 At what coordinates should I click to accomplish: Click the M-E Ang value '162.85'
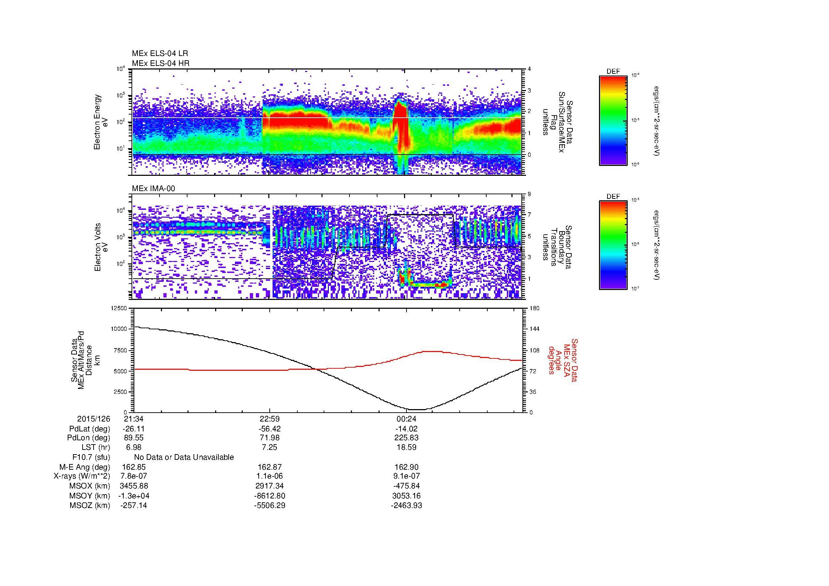(134, 467)
